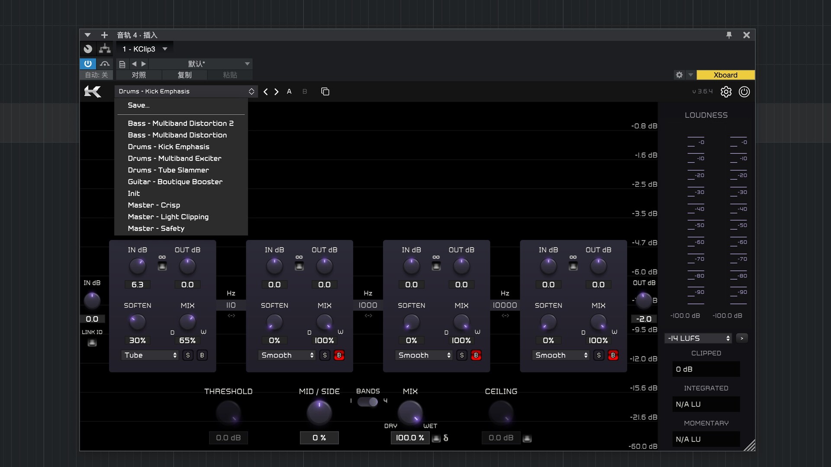Toggle the host plugin power button
Viewport: 831px width, 467px height.
click(88, 64)
